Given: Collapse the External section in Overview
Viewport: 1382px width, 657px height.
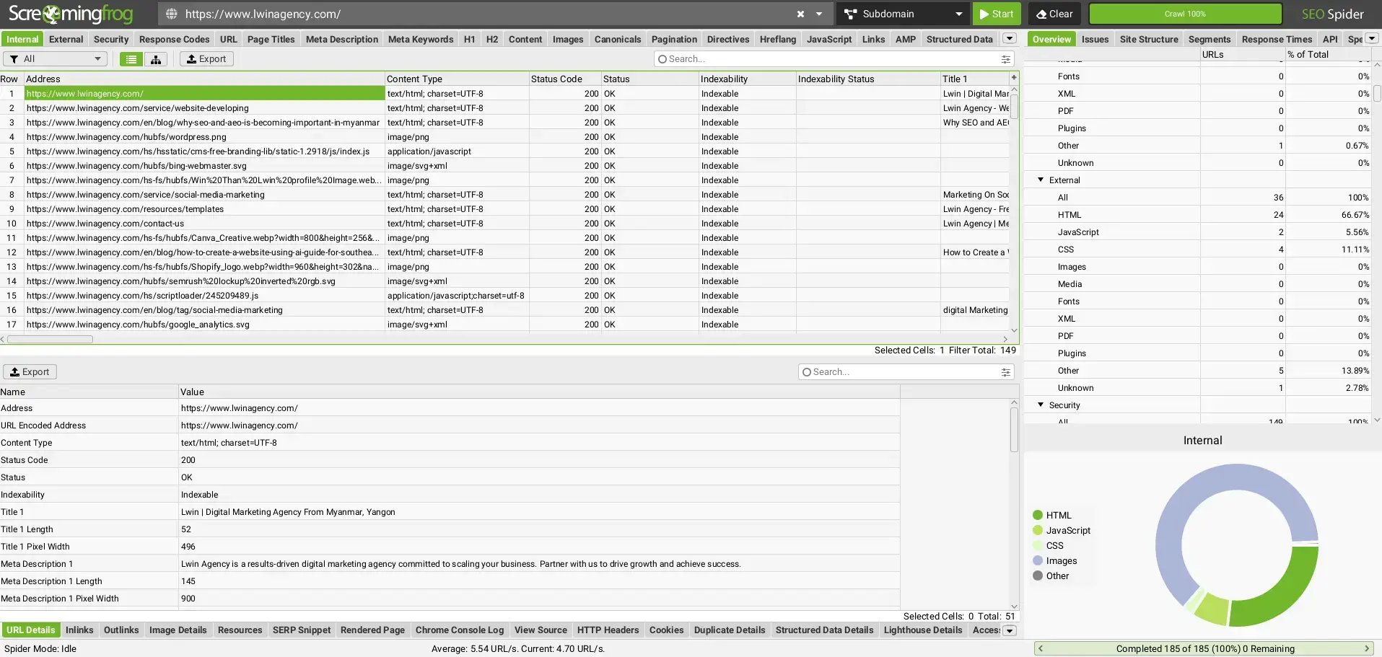Looking at the screenshot, I should coord(1041,180).
